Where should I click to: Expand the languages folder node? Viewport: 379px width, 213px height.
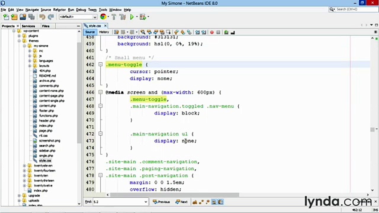click(30, 61)
